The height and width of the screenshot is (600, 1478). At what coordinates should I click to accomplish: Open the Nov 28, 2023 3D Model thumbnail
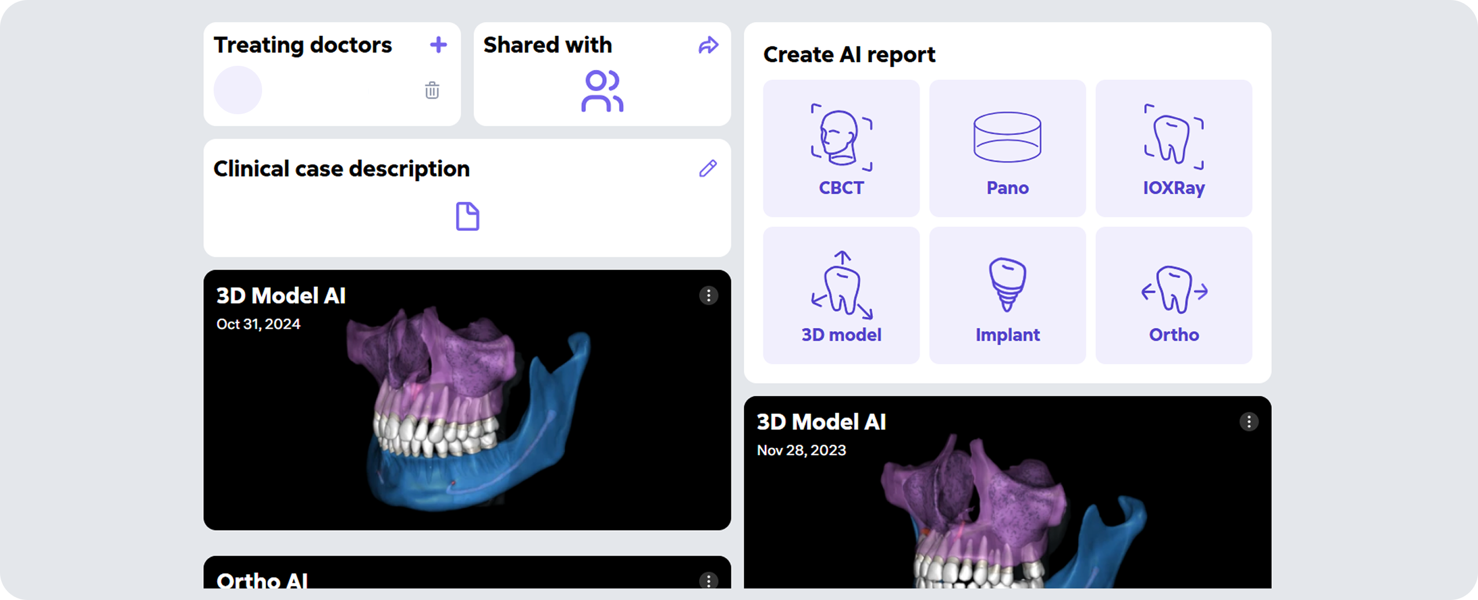point(1007,519)
